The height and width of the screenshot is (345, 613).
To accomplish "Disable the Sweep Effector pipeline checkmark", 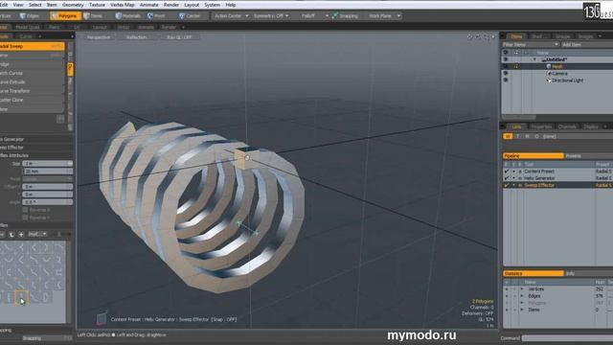I will (x=507, y=185).
